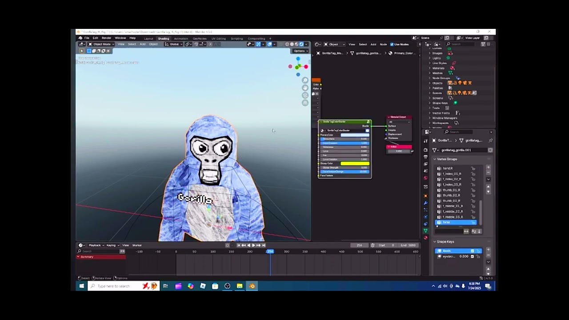
Task: Select the thumb_02_R vertex group
Action: pyautogui.click(x=452, y=195)
